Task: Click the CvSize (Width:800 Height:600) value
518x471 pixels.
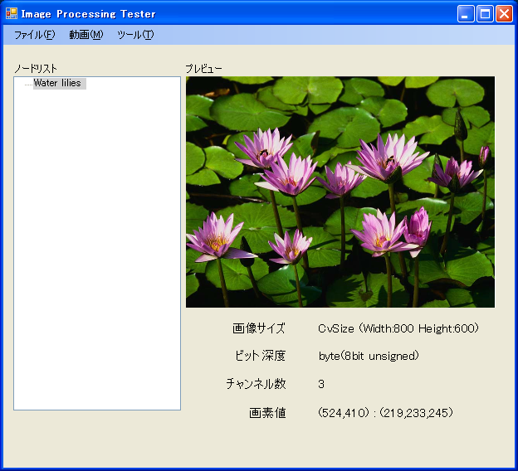Action: (x=398, y=328)
